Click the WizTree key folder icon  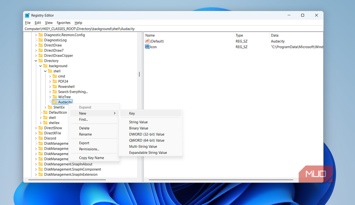(x=55, y=97)
